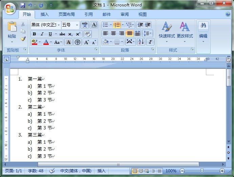Viewport: 234px width, 177px height.
Task: Click the increase indent icon
Action: (148, 25)
